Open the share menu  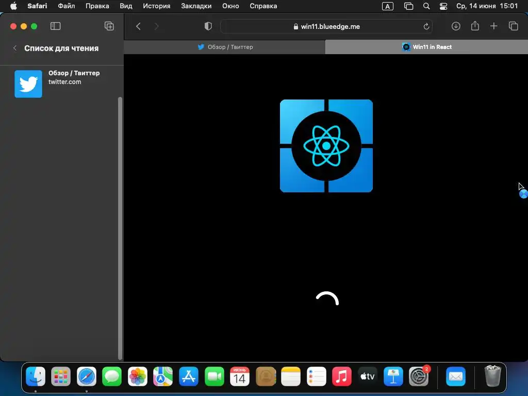475,26
